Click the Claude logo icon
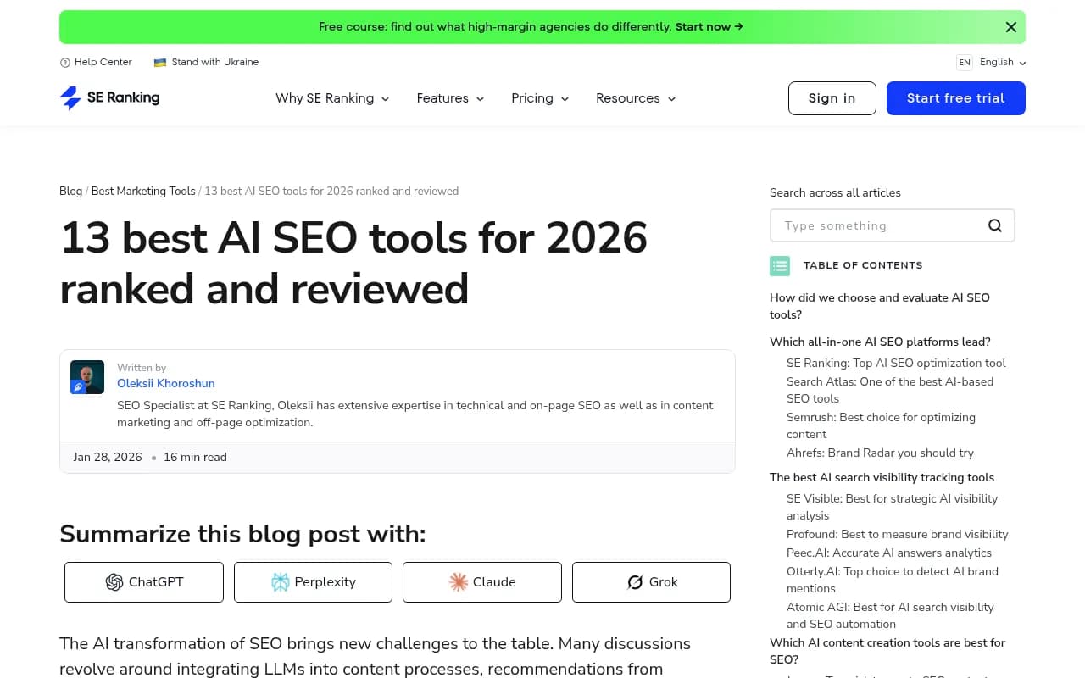This screenshot has height=678, width=1085. point(459,582)
